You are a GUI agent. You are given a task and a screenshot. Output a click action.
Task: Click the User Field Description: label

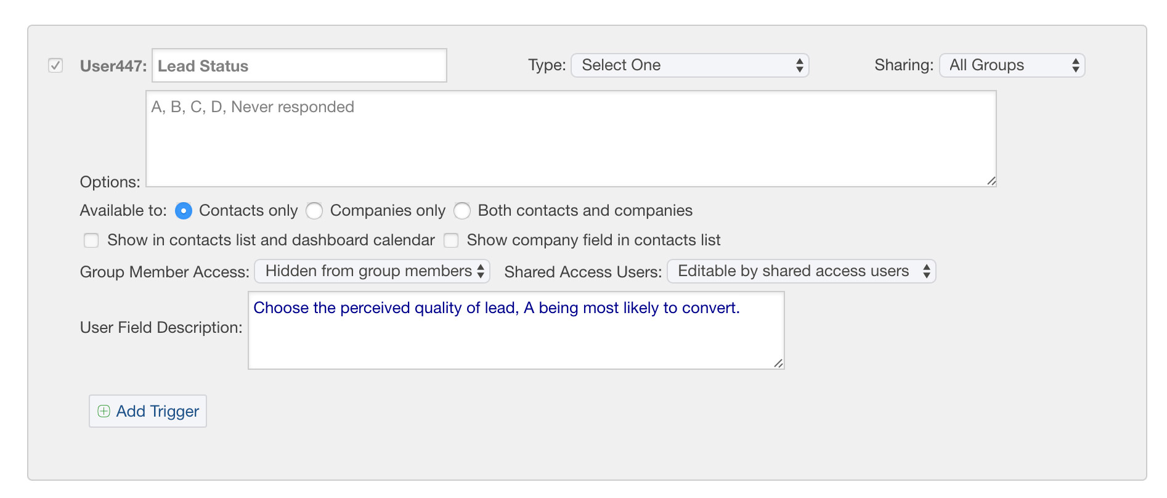coord(161,327)
